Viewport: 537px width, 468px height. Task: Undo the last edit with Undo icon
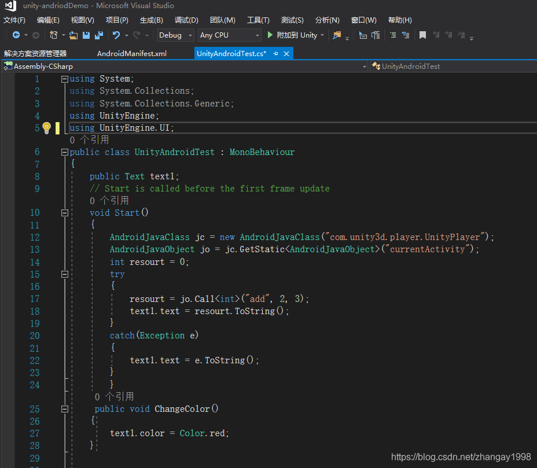[x=116, y=35]
